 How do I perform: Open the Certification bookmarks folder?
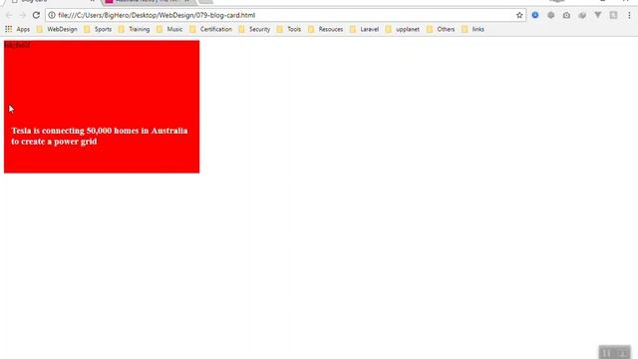(x=210, y=29)
